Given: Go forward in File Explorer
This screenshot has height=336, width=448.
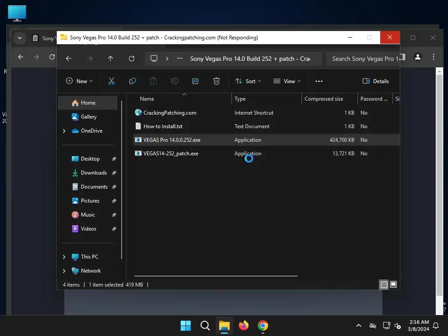Looking at the screenshot, I should pos(90,59).
